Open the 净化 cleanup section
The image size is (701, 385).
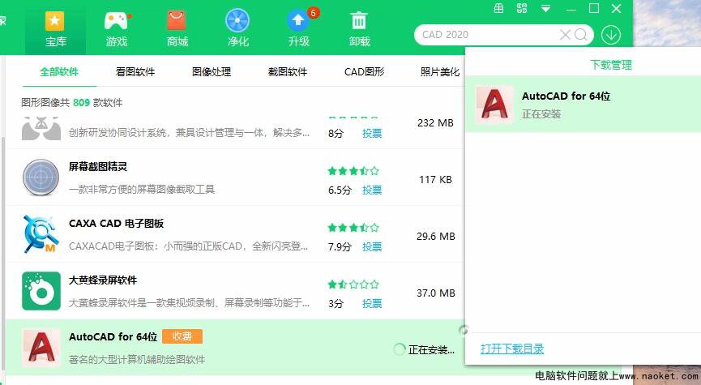click(237, 29)
